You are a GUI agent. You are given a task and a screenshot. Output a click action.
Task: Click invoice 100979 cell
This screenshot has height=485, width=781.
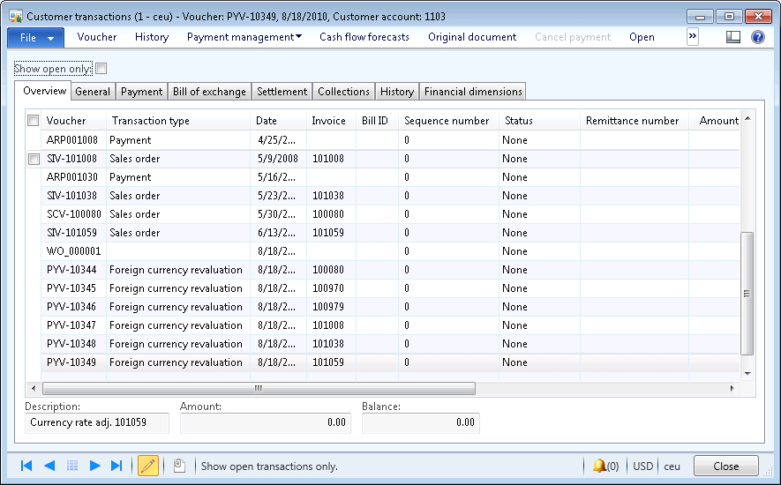[x=331, y=307]
